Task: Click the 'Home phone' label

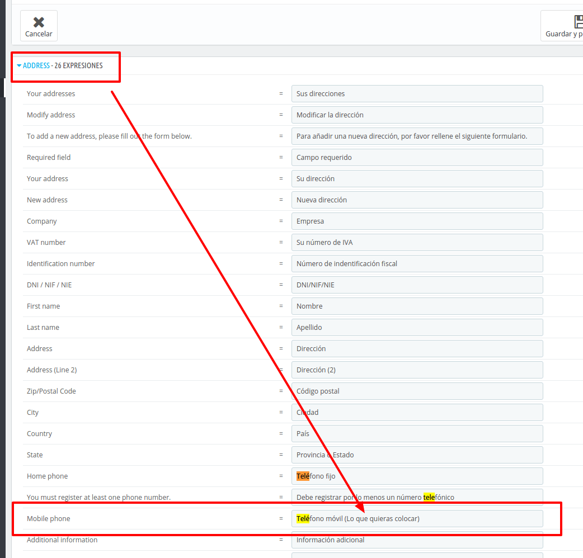Action: 47,476
